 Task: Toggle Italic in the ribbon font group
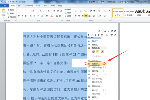[x=22, y=16]
